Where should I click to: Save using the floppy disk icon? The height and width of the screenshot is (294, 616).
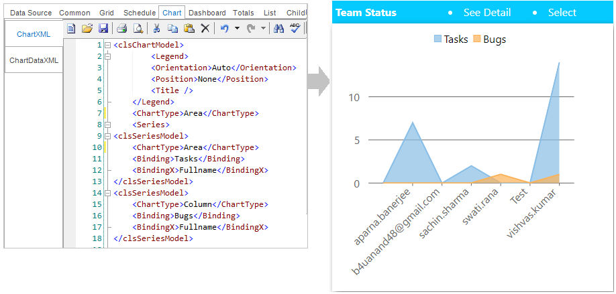point(103,29)
